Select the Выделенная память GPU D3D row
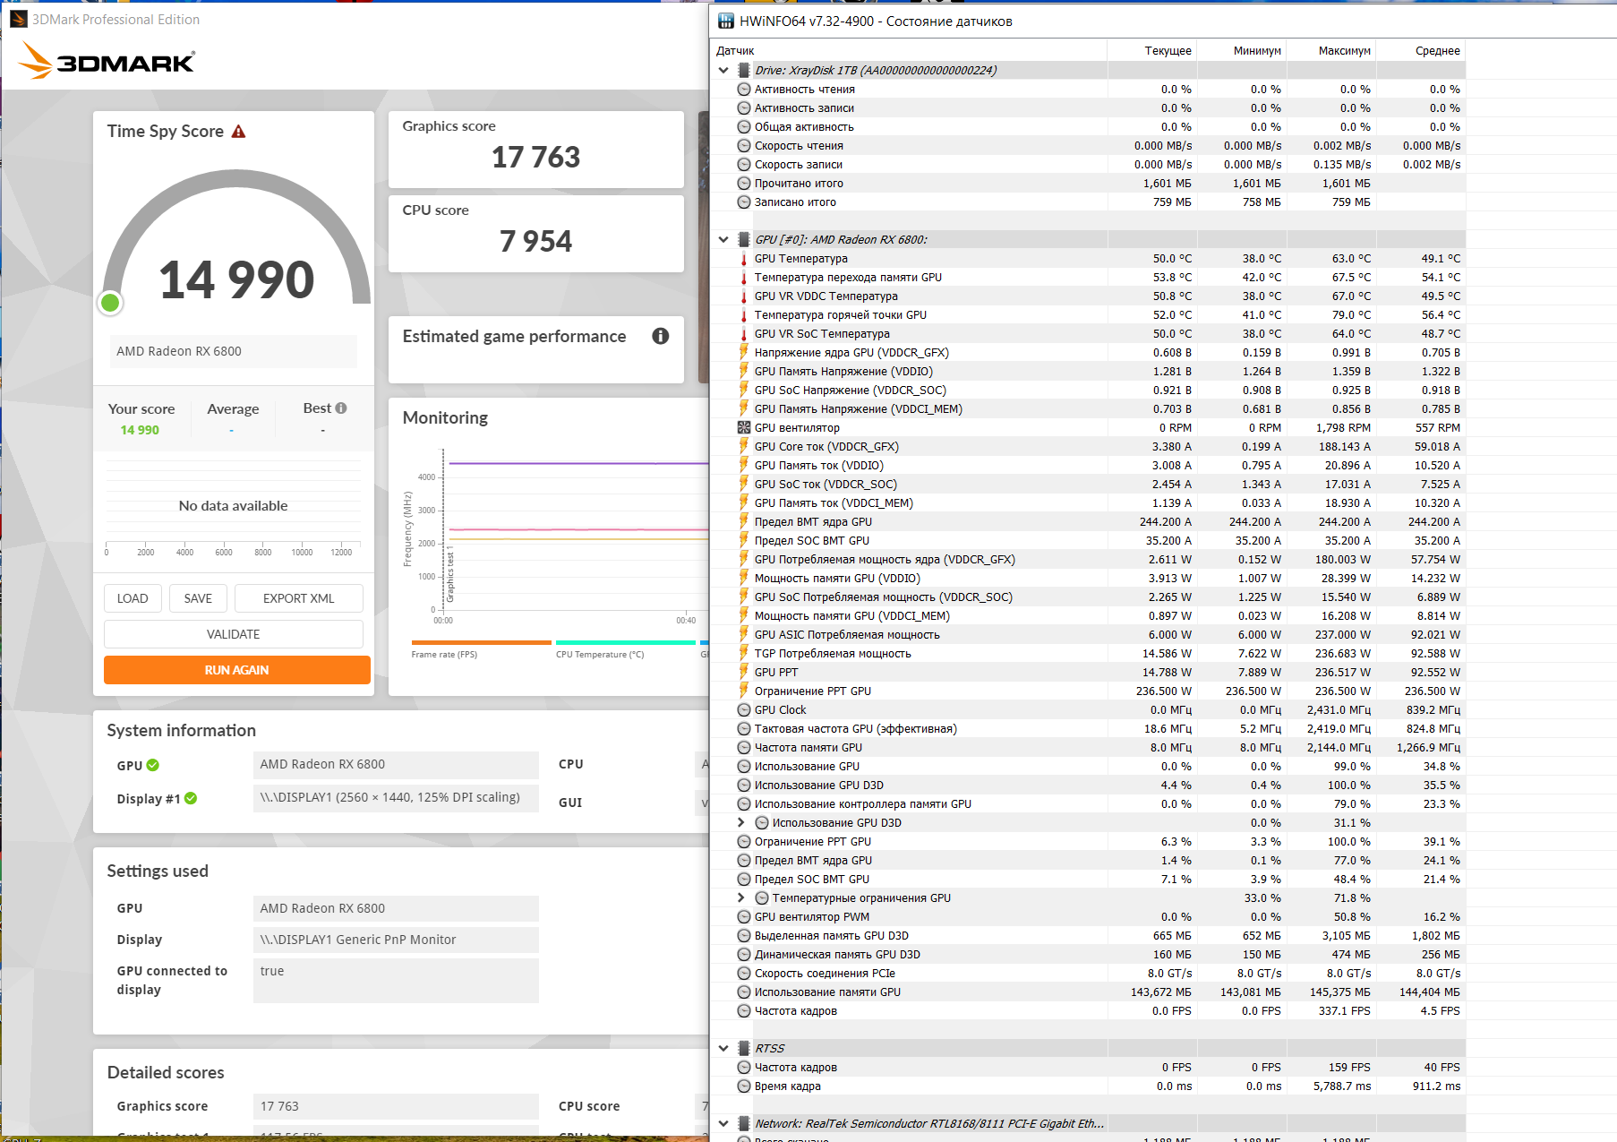Image resolution: width=1617 pixels, height=1142 pixels. [1088, 935]
